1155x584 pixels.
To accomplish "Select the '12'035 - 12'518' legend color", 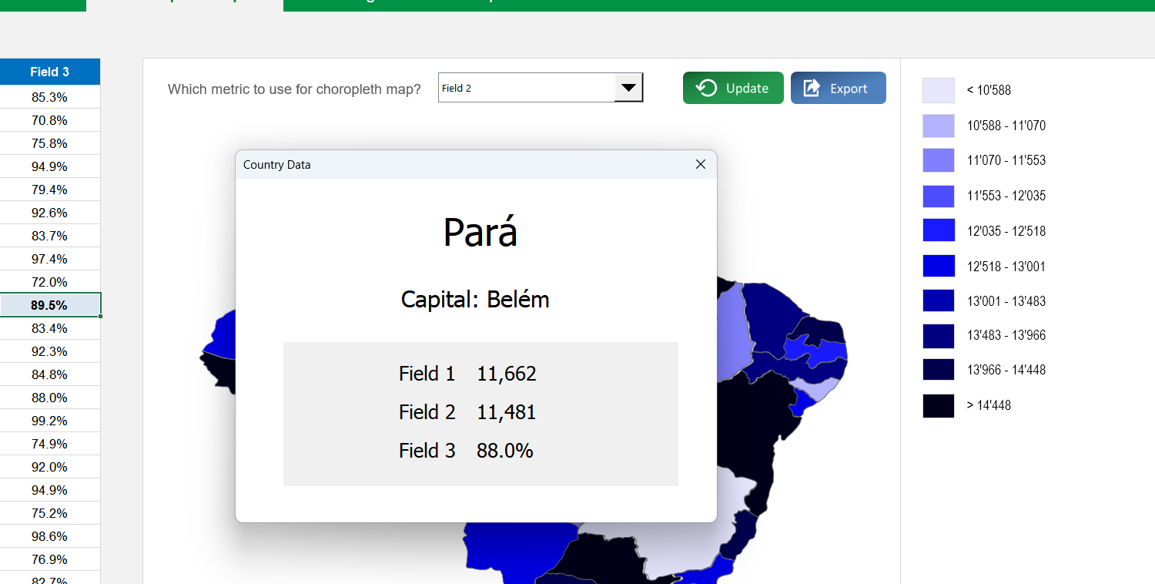I will pos(938,230).
